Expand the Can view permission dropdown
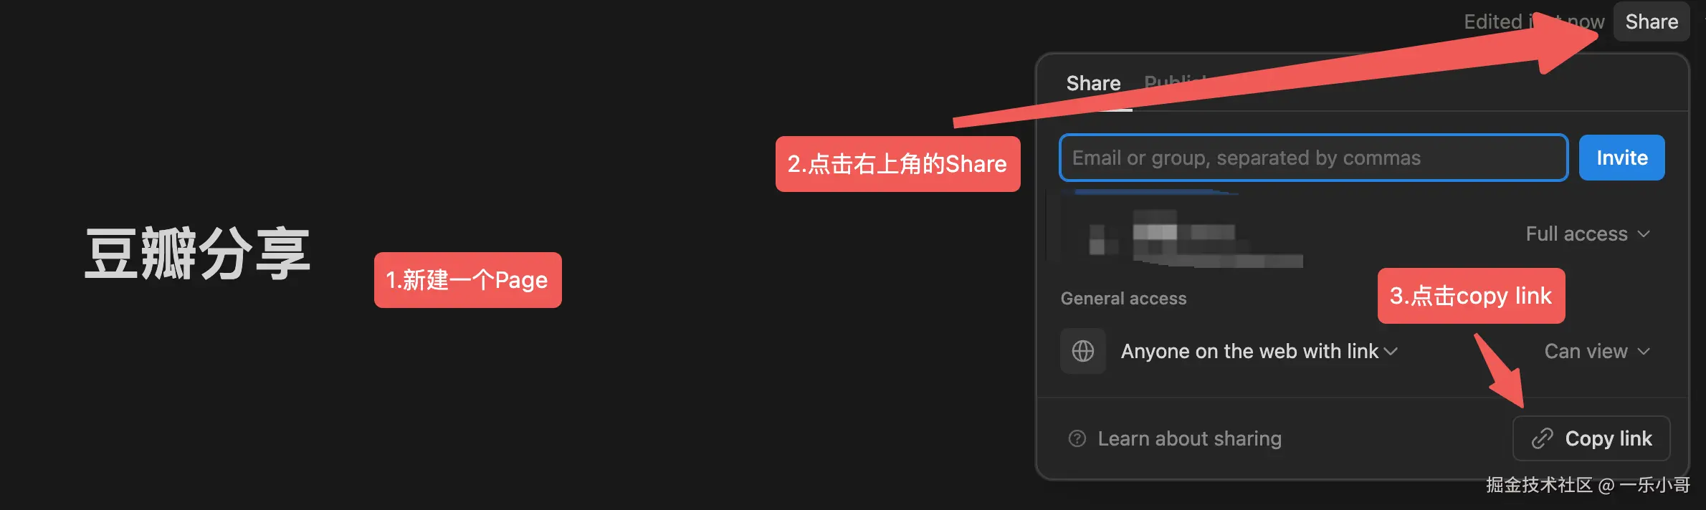1706x510 pixels. coord(1597,351)
